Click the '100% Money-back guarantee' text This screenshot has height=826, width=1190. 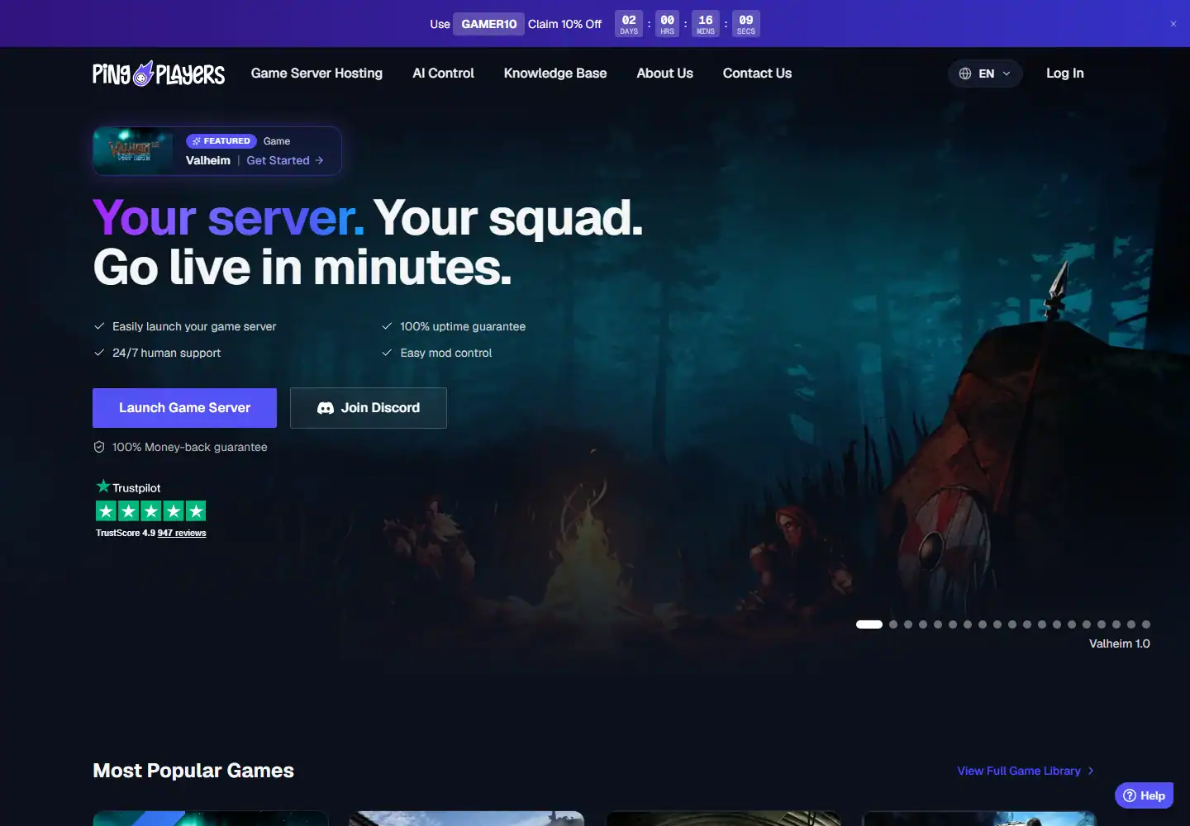pos(190,447)
